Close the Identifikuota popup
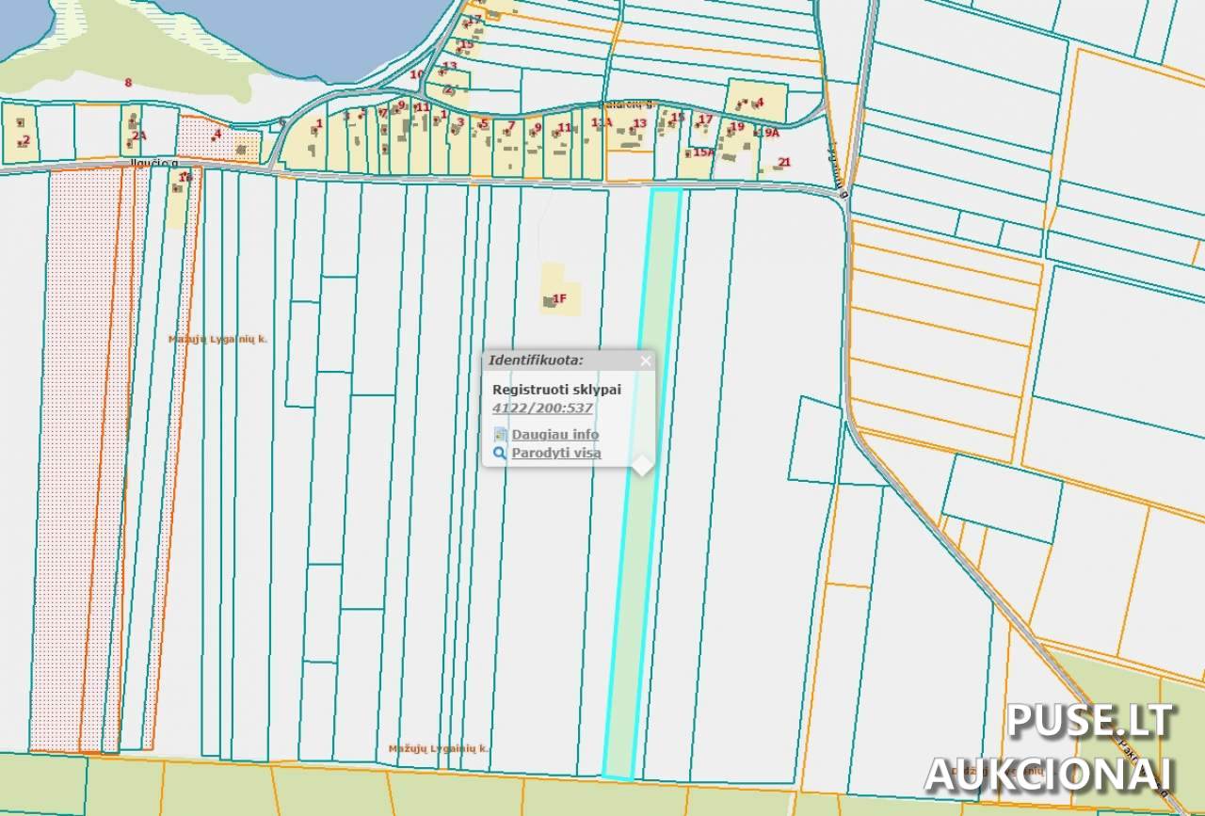Screen dimensions: 1205x816 pos(646,360)
